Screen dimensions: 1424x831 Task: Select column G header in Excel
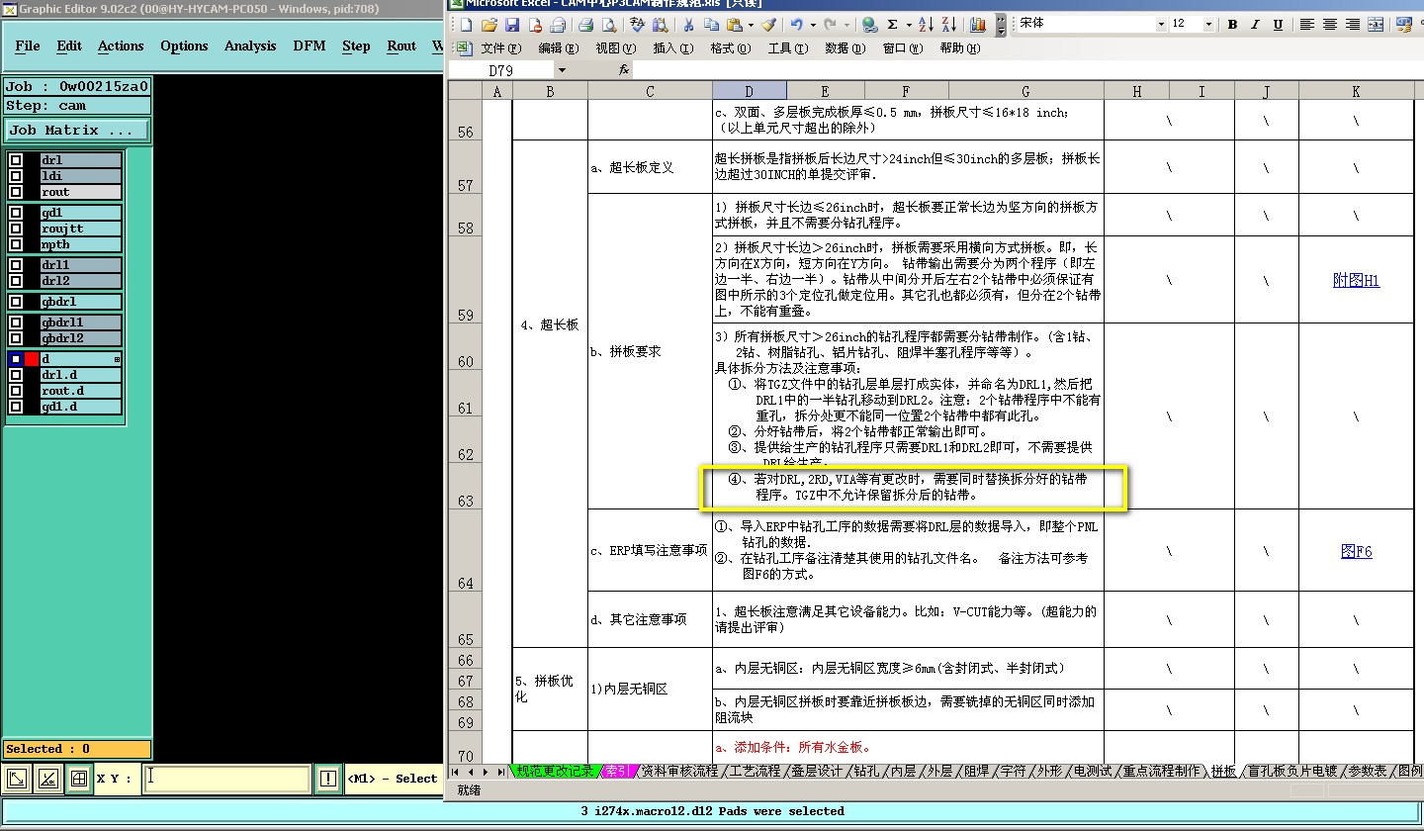pyautogui.click(x=1025, y=91)
